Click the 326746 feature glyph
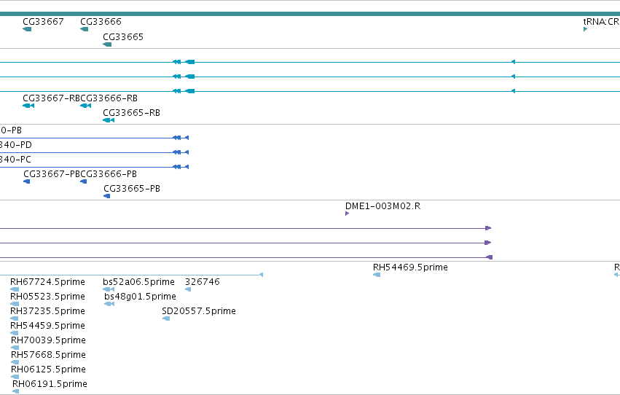Viewport: 620px width, 395px height. 188,289
